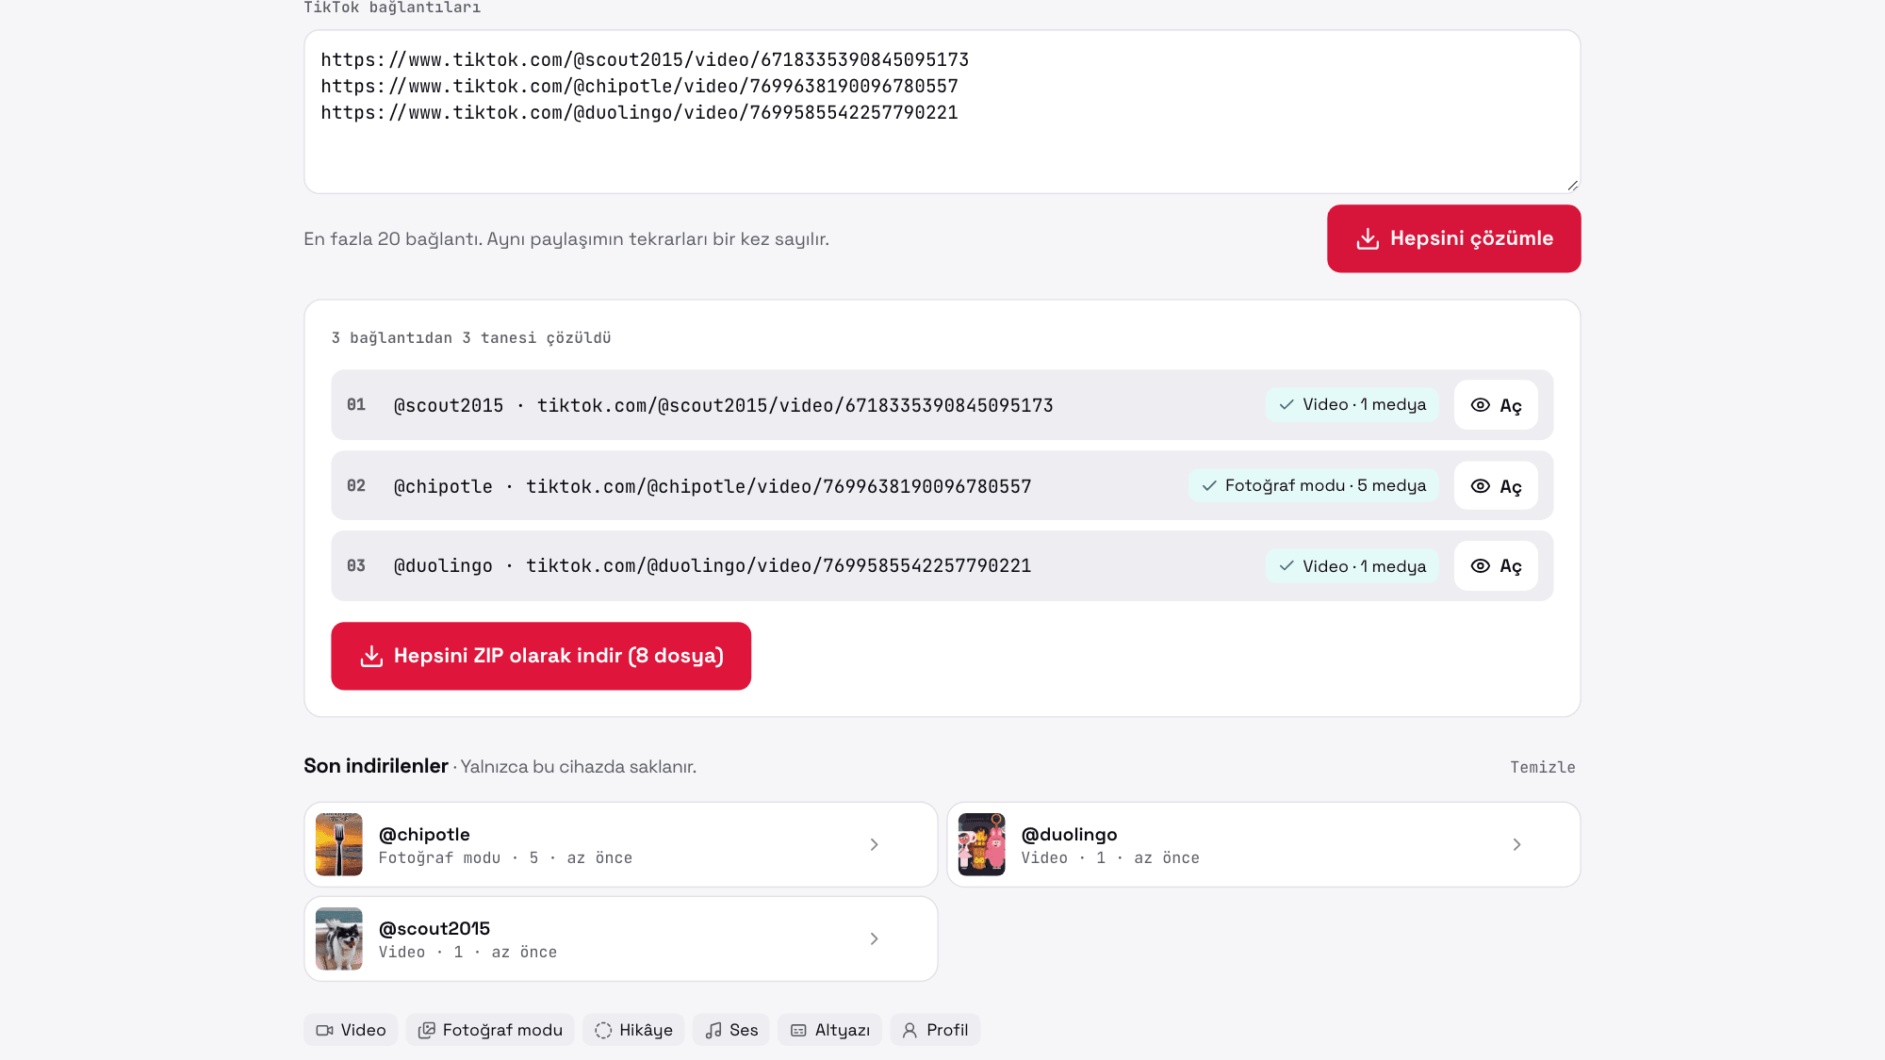Image resolution: width=1885 pixels, height=1060 pixels.
Task: Select the Fotoğraf modu tab
Action: (490, 1030)
